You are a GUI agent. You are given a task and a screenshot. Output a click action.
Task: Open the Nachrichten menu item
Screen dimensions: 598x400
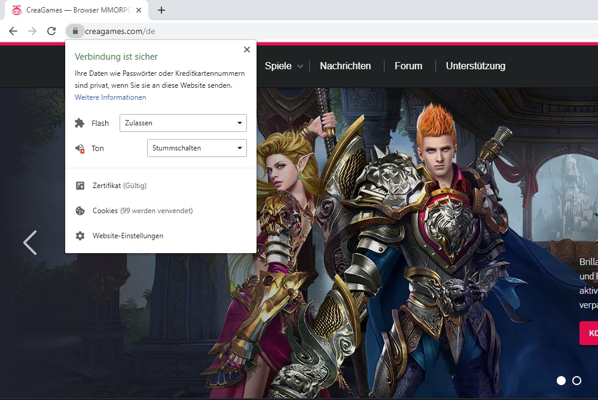(345, 66)
